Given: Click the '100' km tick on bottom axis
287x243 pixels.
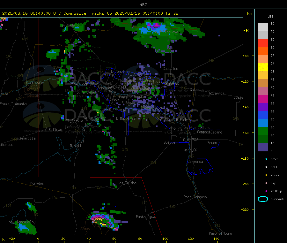Looking at the screenshot, I should point(165,239).
